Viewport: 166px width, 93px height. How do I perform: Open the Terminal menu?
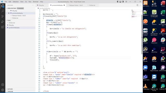coord(36,2)
